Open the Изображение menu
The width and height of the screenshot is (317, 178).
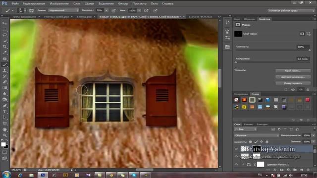coord(59,3)
